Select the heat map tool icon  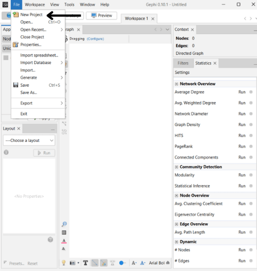(x=64, y=132)
